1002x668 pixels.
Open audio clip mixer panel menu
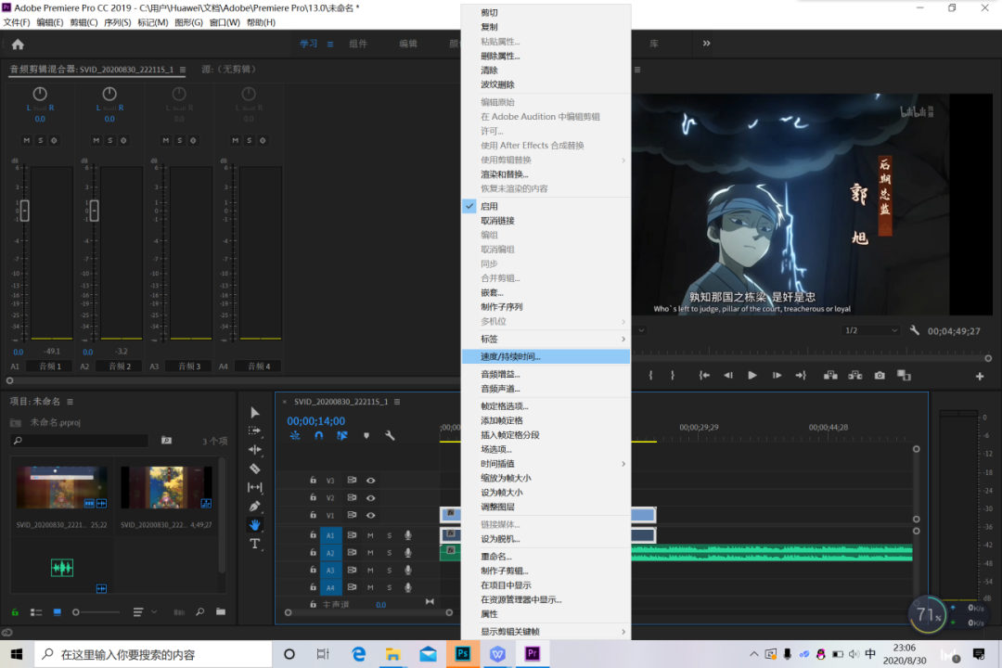pos(183,70)
